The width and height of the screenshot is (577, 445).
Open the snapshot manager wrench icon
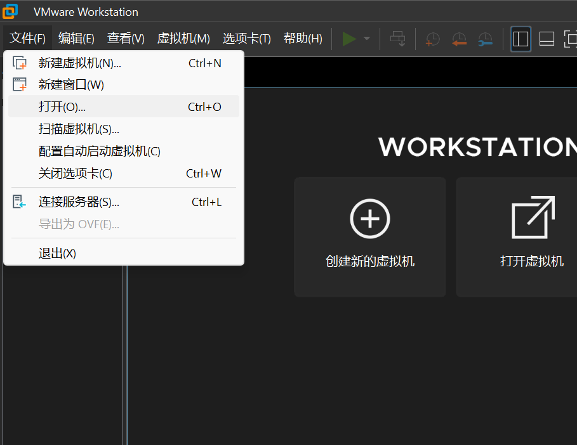(x=485, y=39)
